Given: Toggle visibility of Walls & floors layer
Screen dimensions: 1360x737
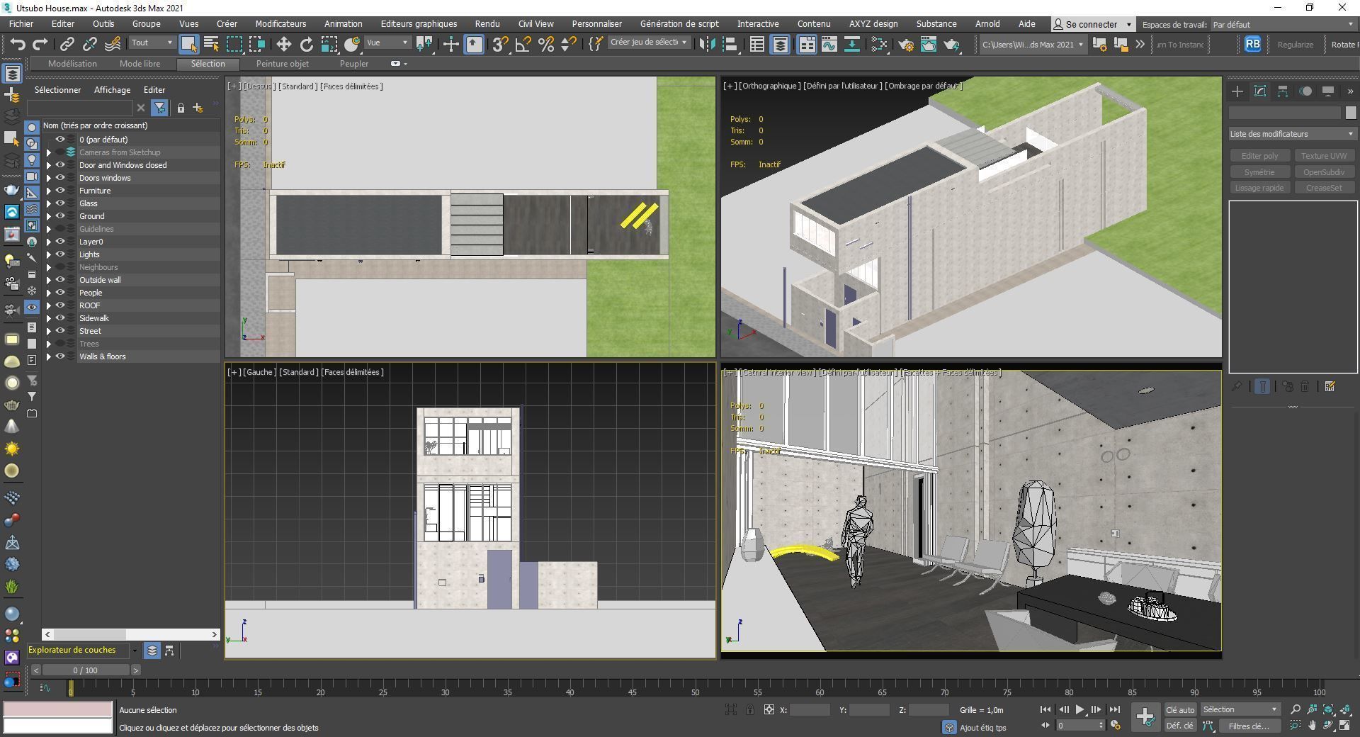Looking at the screenshot, I should point(60,356).
